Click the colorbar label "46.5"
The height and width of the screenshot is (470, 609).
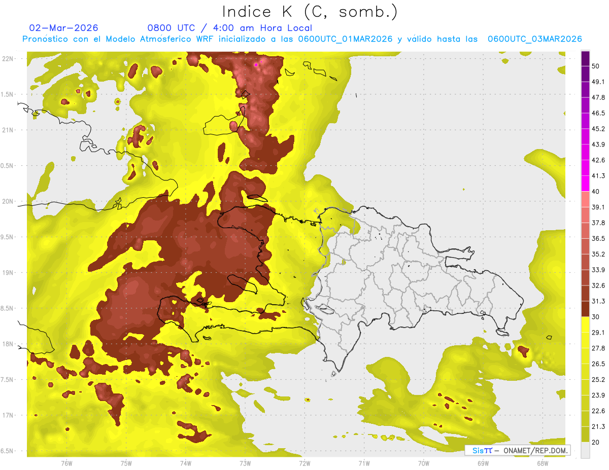598,114
